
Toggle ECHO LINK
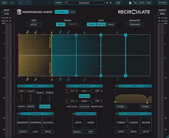pos(84,106)
